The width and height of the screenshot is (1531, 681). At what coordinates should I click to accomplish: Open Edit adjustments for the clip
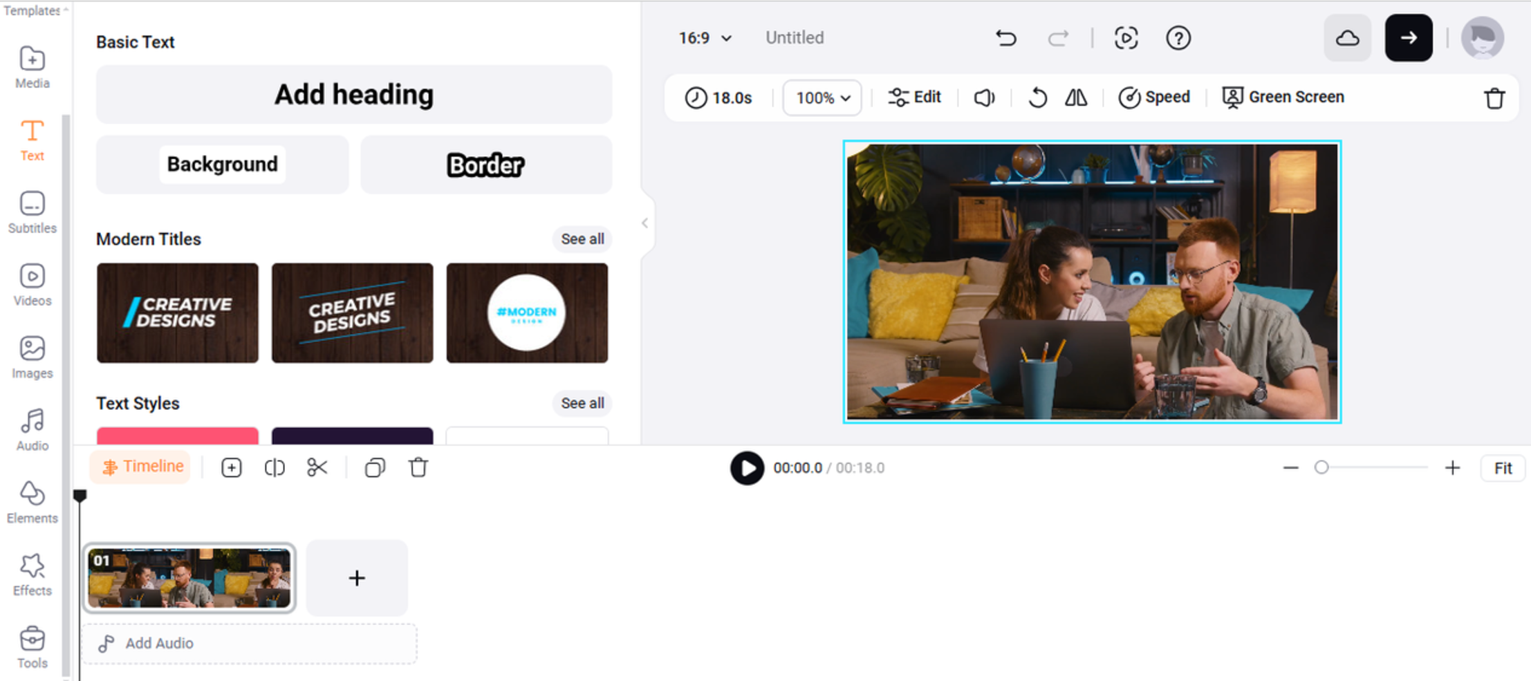(914, 97)
